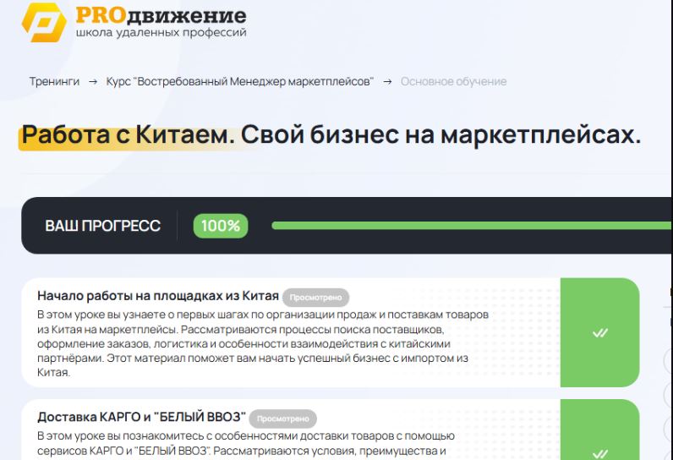
Task: Open lesson Начало работы на площадках из Китая
Action: click(158, 296)
